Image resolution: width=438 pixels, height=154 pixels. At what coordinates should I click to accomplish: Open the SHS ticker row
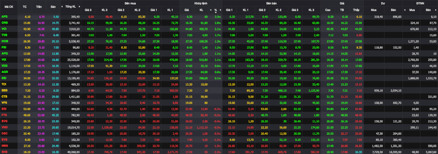pos(4,151)
